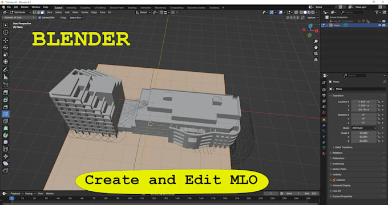The width and height of the screenshot is (388, 205).
Task: Select the Select Box tool in the toolbar
Action: (x=6, y=25)
